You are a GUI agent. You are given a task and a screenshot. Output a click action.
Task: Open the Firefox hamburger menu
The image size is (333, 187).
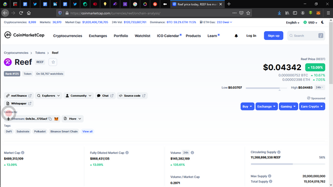(328, 13)
